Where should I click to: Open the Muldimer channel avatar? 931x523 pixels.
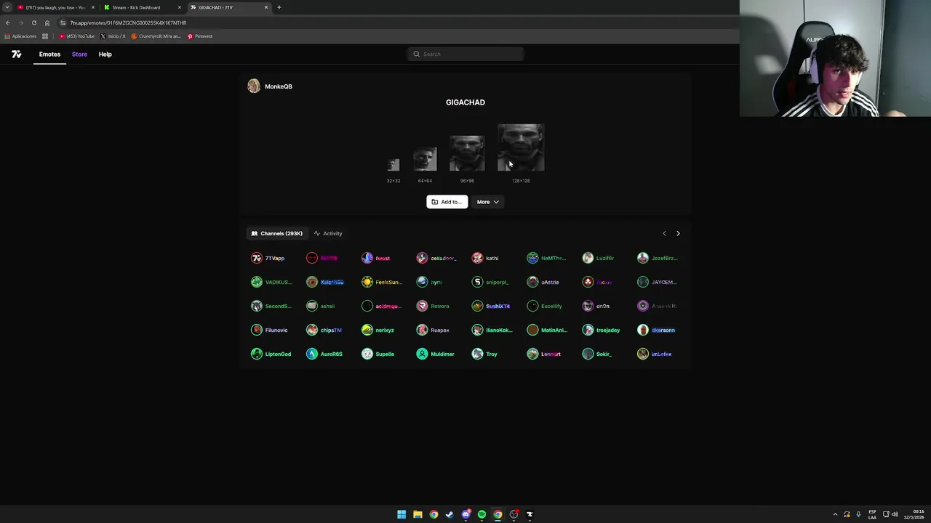click(x=422, y=354)
